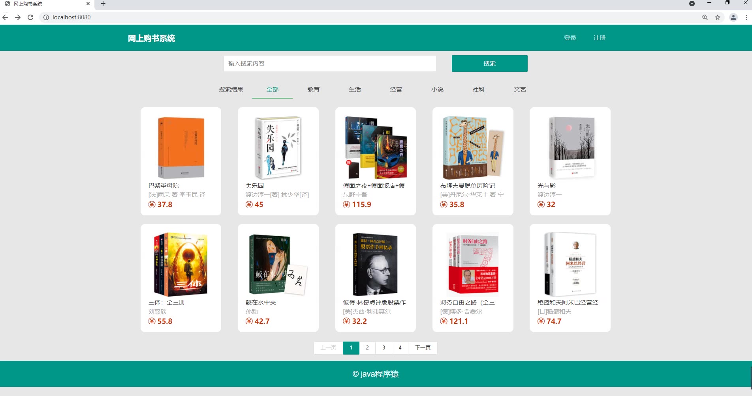Screen dimensions: 752x396
Task: Open a new browser tab
Action: click(103, 4)
